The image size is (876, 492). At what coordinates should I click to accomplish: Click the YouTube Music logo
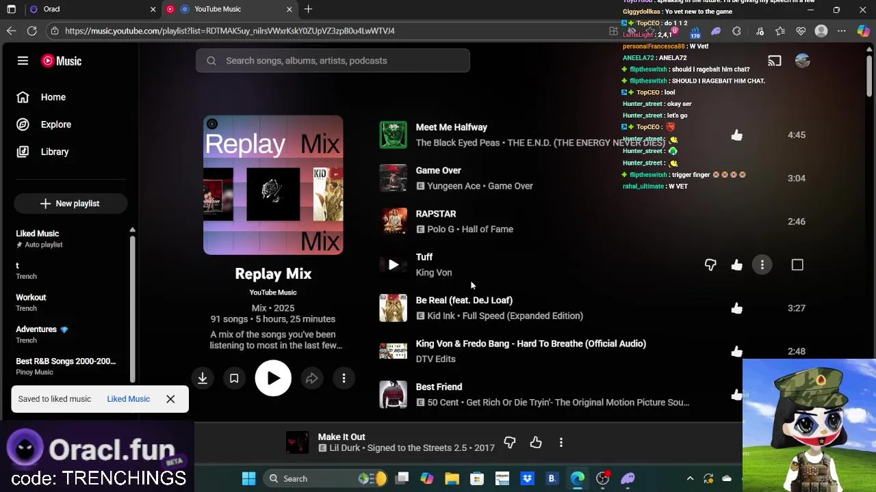click(x=62, y=61)
